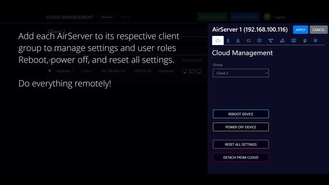Click the 192.168.100.116 IP cell in list
Image resolution: width=329 pixels, height=185 pixels.
pyautogui.click(x=113, y=71)
